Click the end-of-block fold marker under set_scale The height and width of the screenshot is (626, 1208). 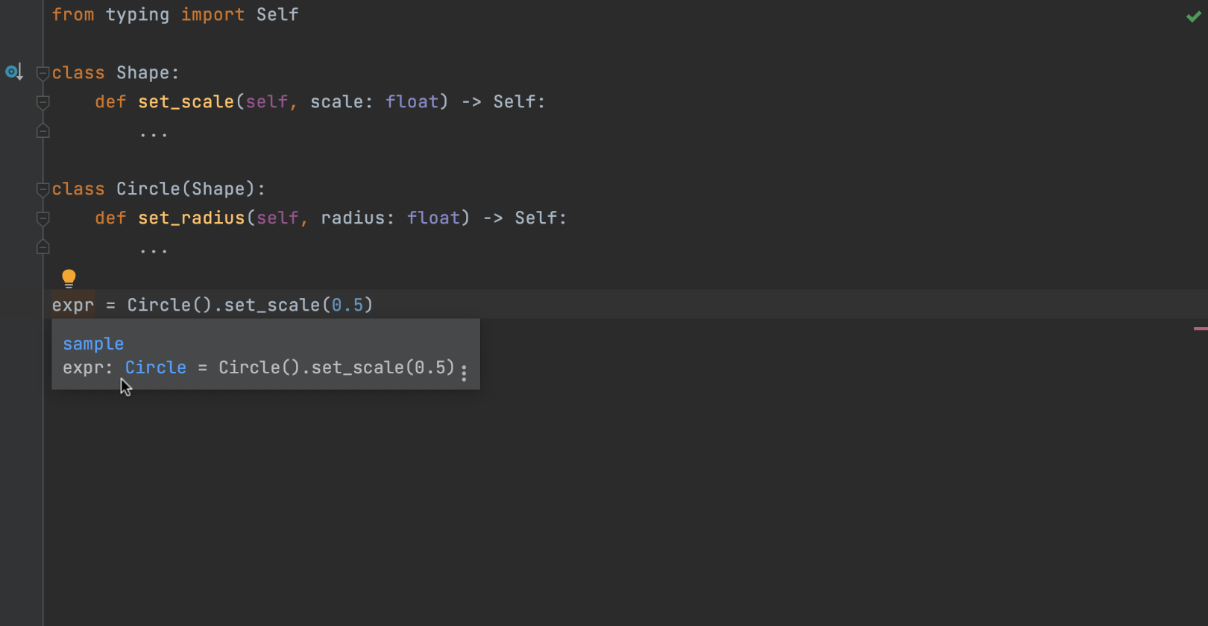coord(43,130)
